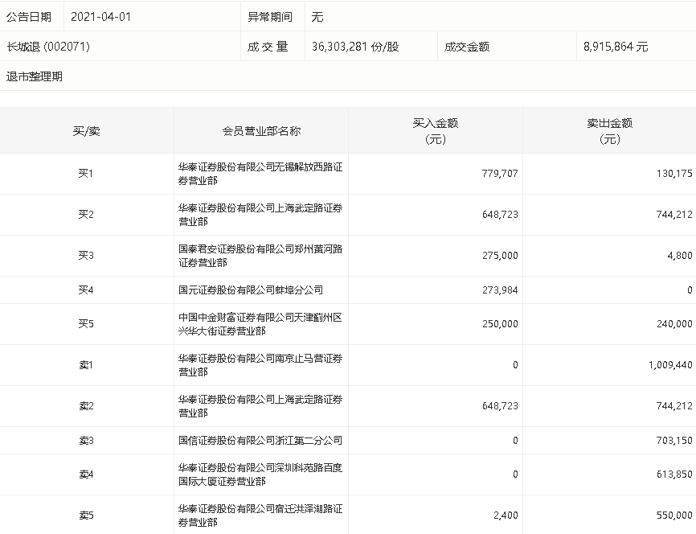
Task: Select buy amount '2,400'
Action: 506,516
